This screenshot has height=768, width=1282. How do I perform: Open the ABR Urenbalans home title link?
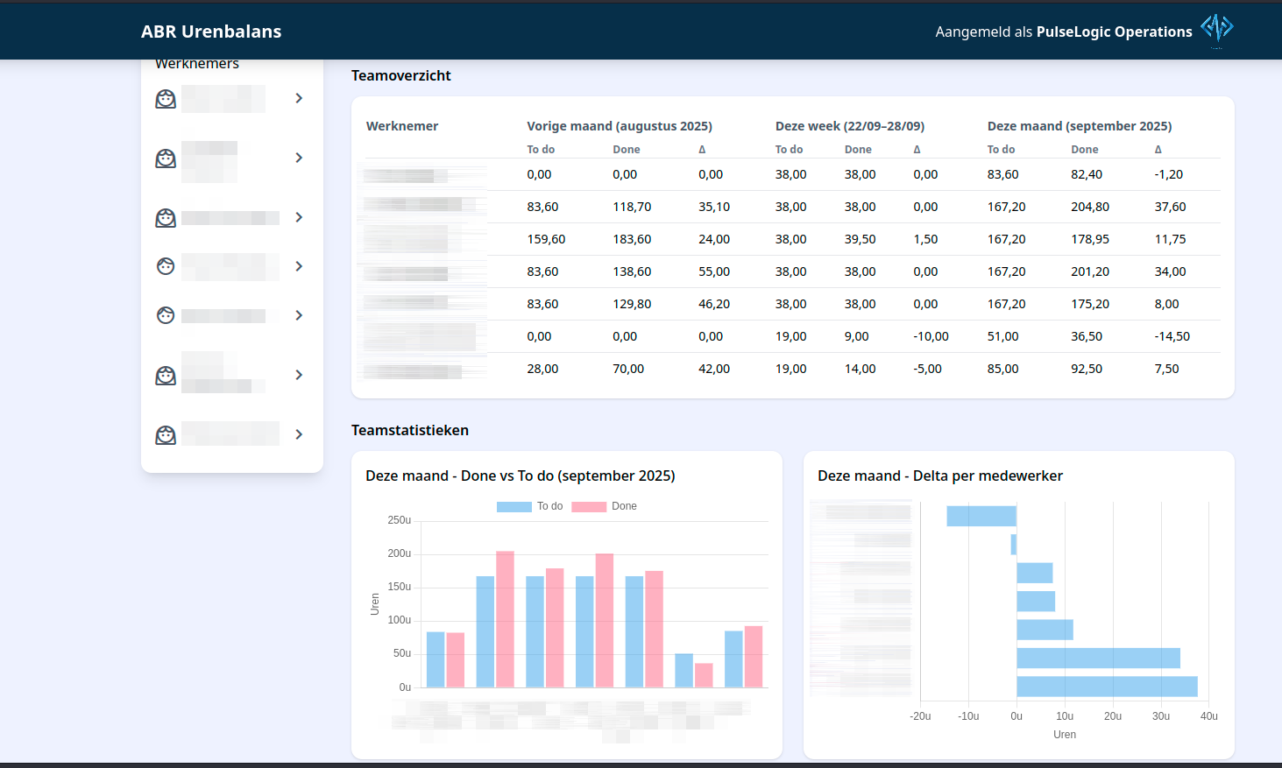click(x=211, y=32)
